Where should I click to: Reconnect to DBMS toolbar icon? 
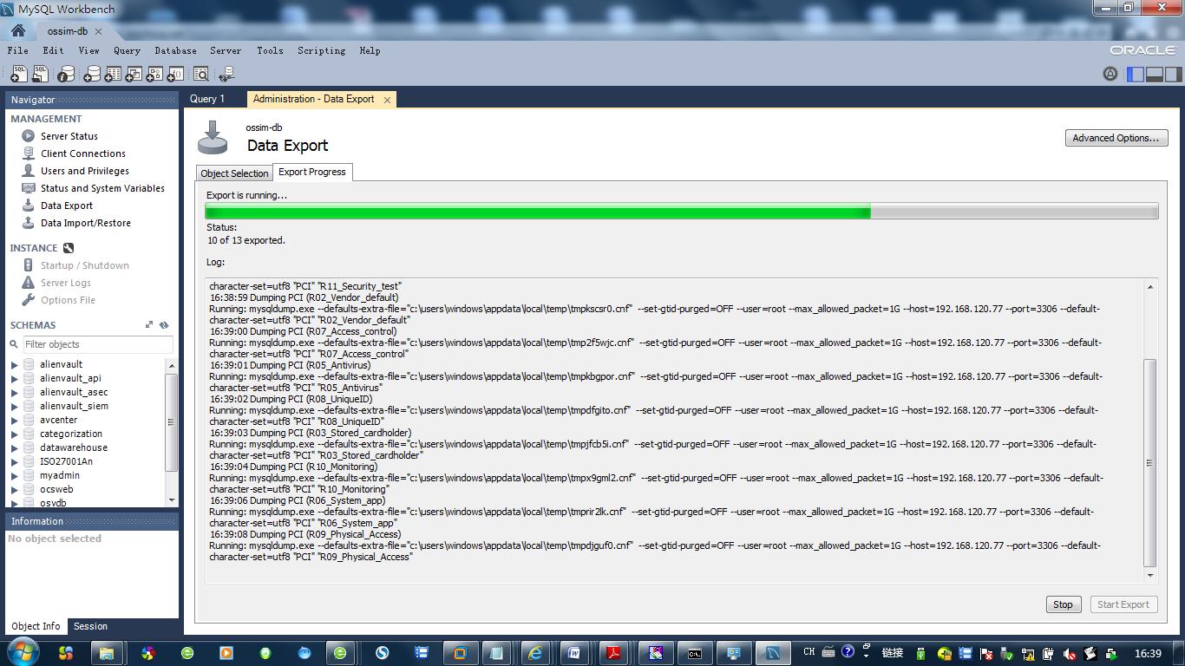coord(226,75)
